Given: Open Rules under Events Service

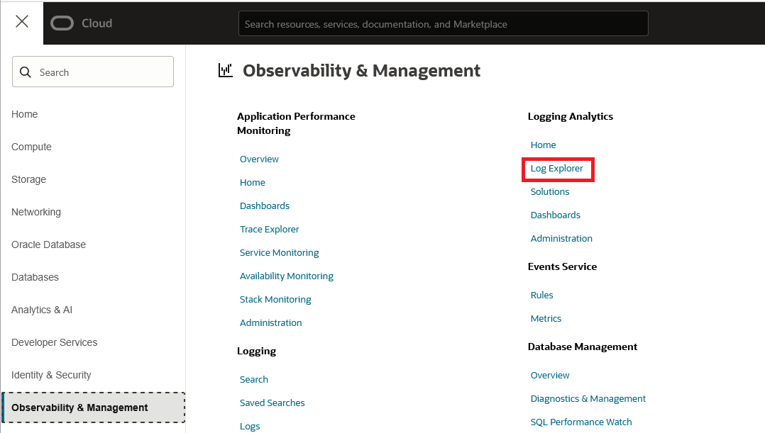Looking at the screenshot, I should coord(541,295).
